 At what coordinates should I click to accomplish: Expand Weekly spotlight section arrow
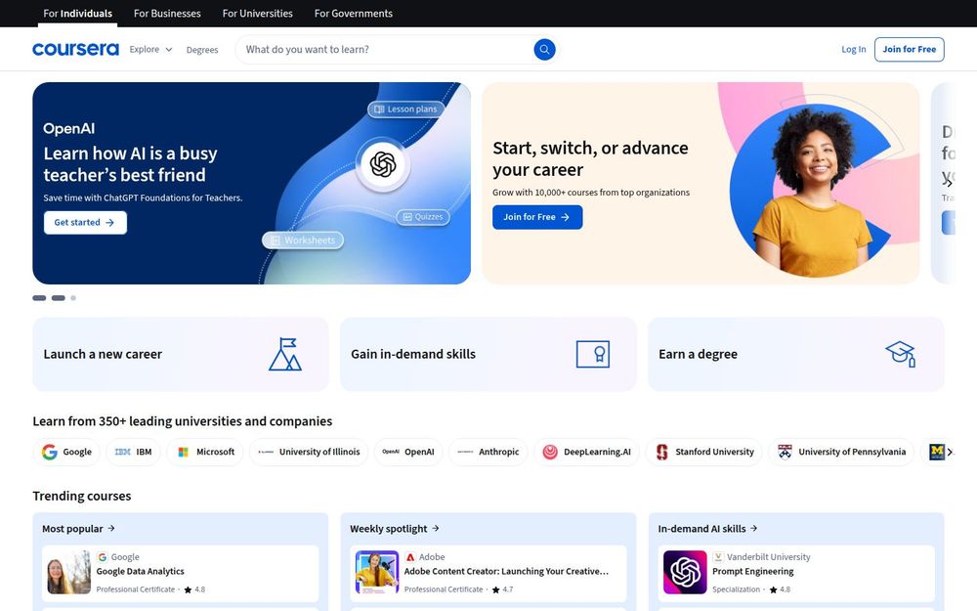tap(436, 528)
